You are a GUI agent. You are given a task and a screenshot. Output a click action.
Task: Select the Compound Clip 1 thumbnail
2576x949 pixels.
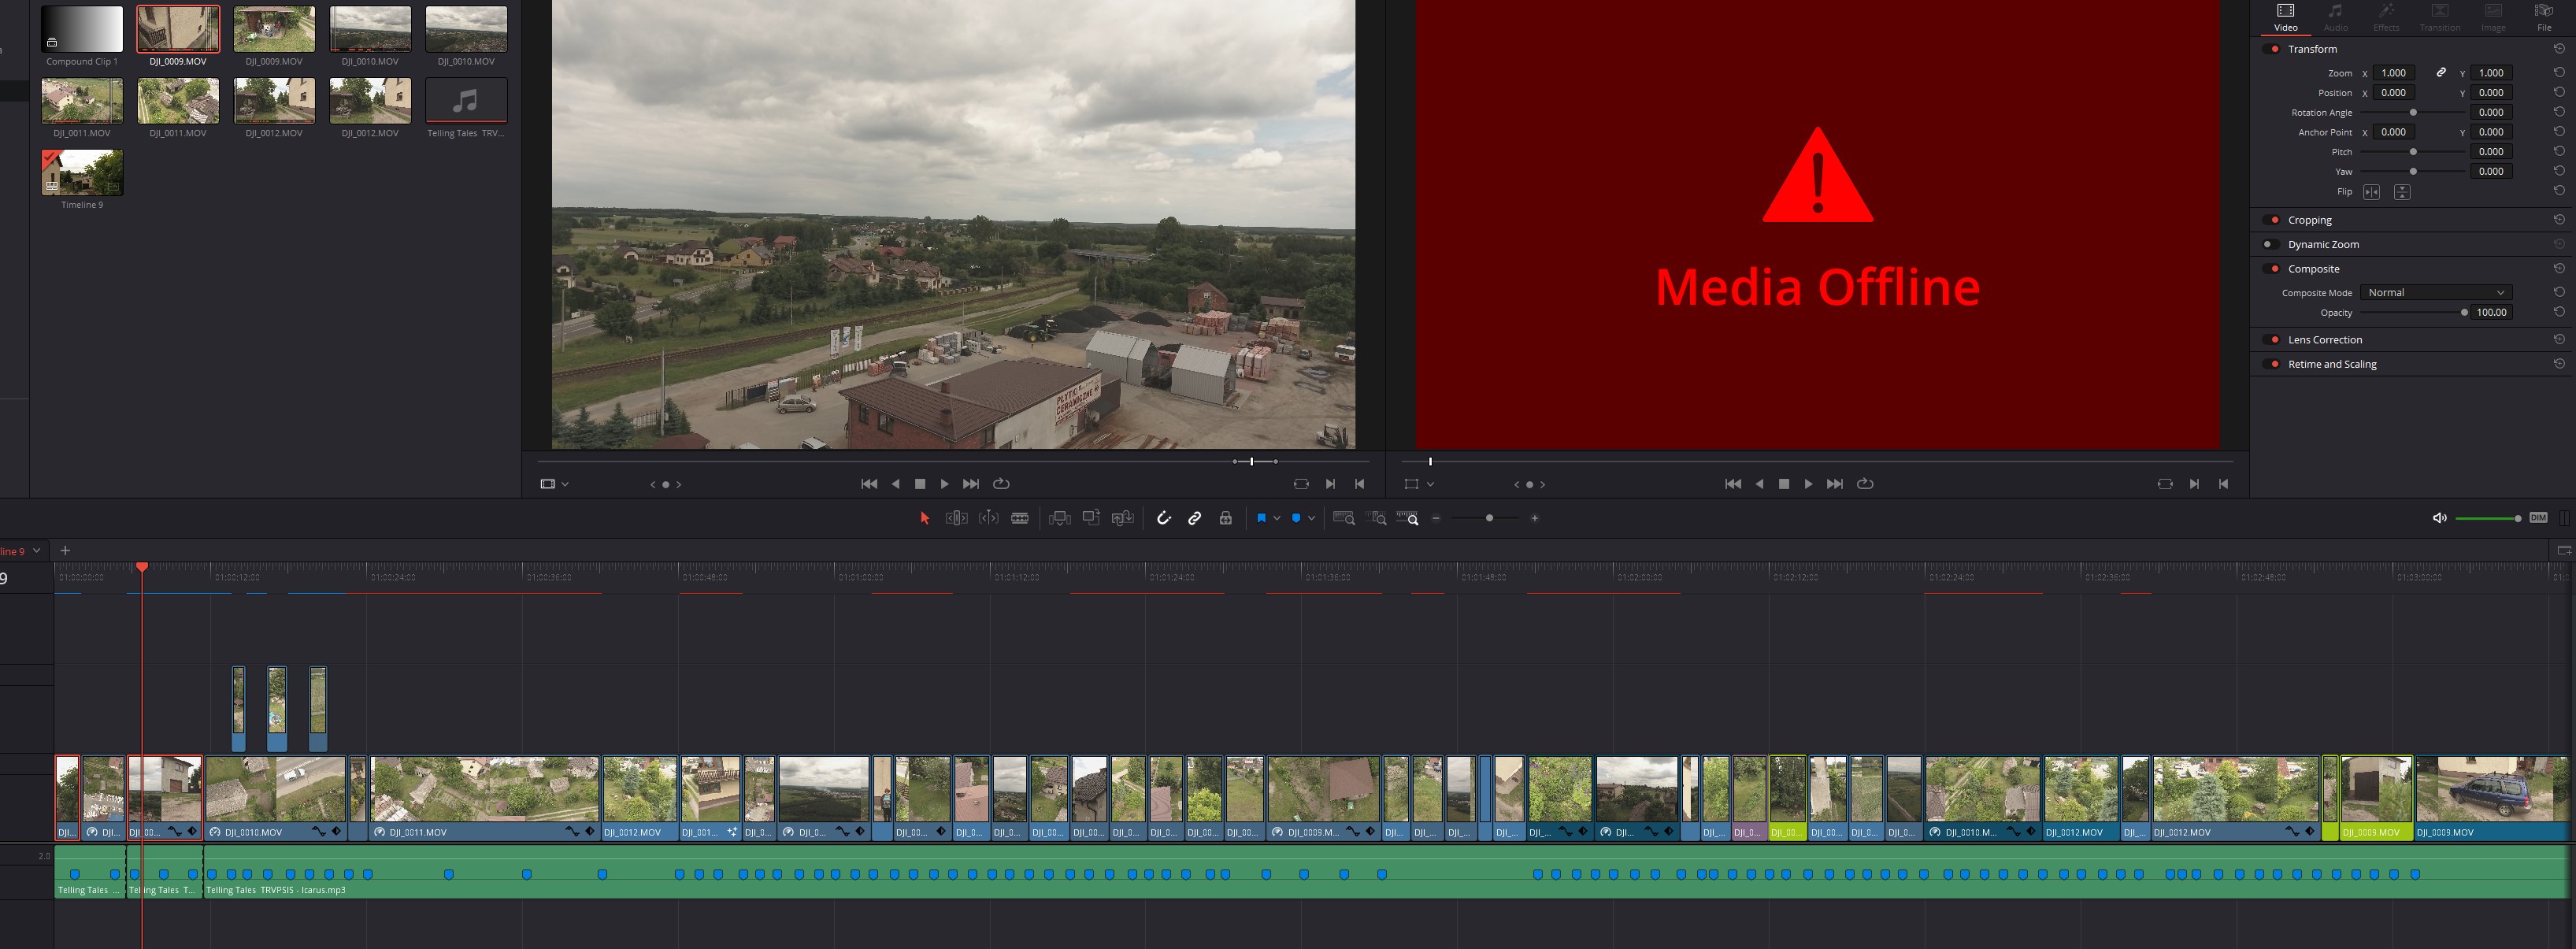coord(82,29)
